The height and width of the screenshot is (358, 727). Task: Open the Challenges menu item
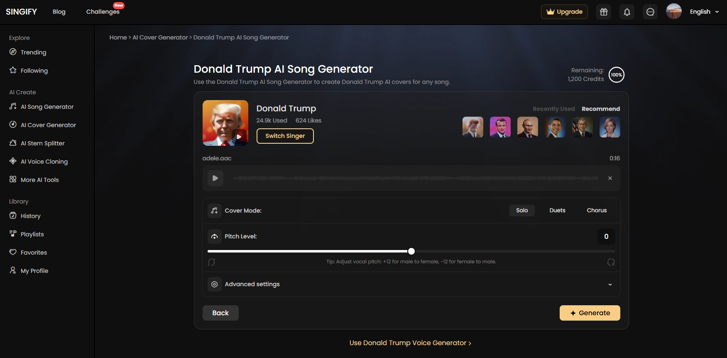[x=103, y=12]
